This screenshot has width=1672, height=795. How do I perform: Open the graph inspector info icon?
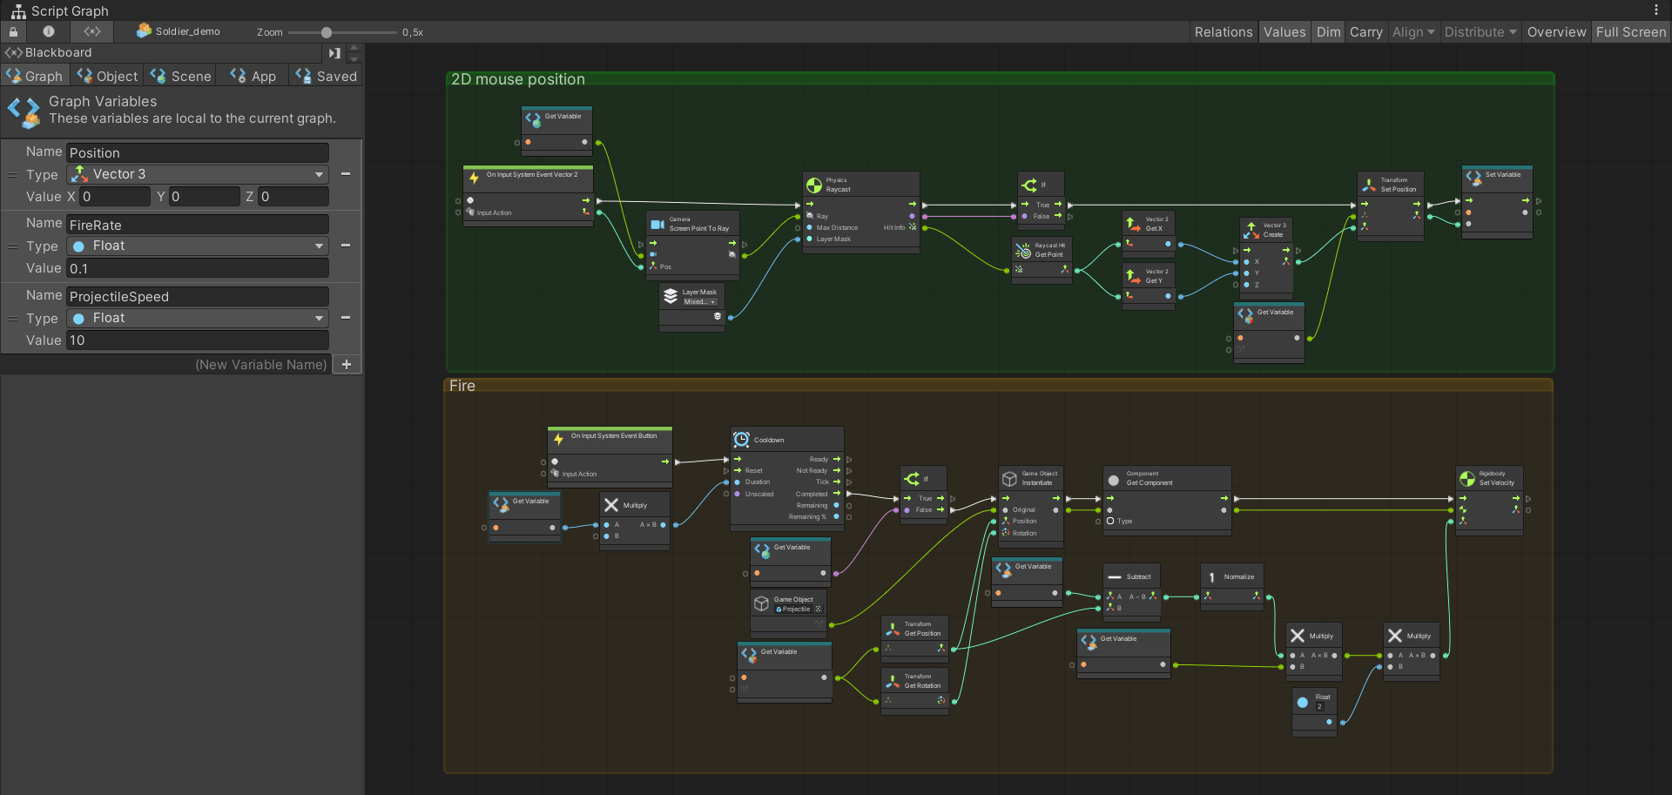(x=49, y=31)
